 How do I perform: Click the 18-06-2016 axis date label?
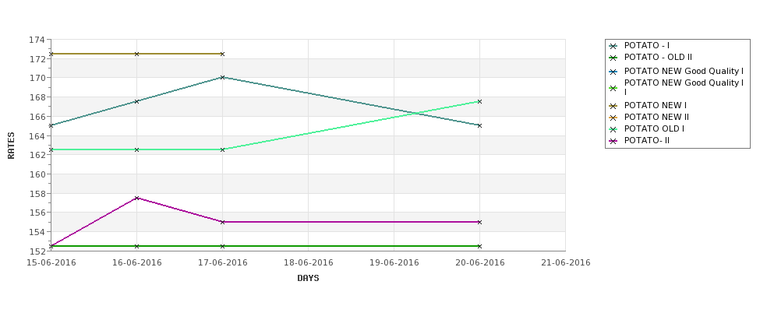pyautogui.click(x=308, y=263)
